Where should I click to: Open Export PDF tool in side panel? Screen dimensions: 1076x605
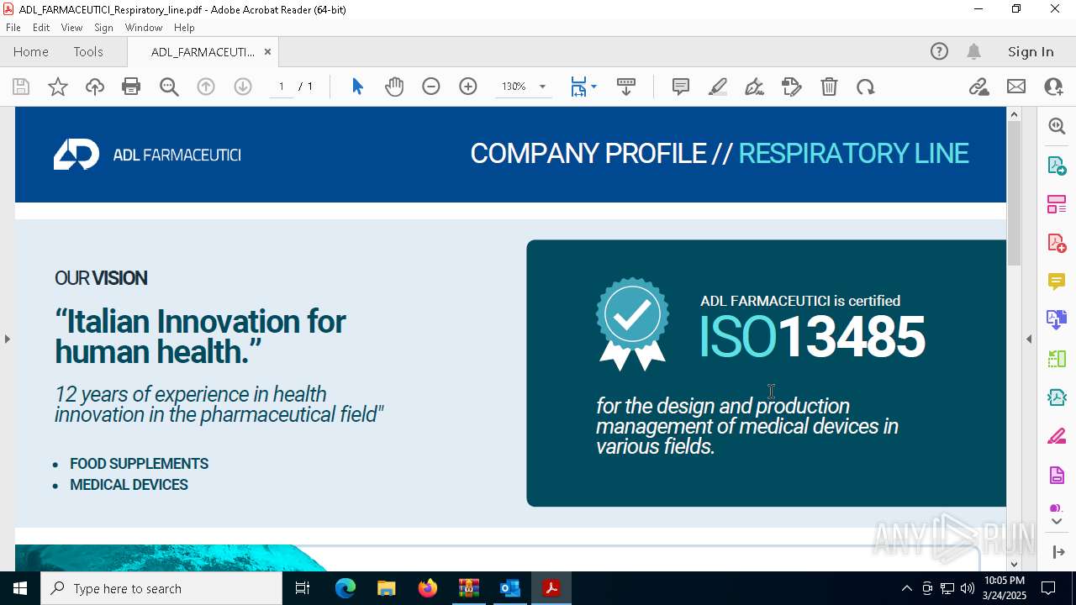coord(1057,165)
